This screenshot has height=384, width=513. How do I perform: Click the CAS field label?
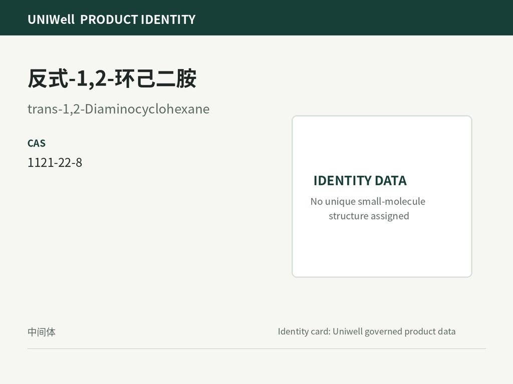point(37,143)
